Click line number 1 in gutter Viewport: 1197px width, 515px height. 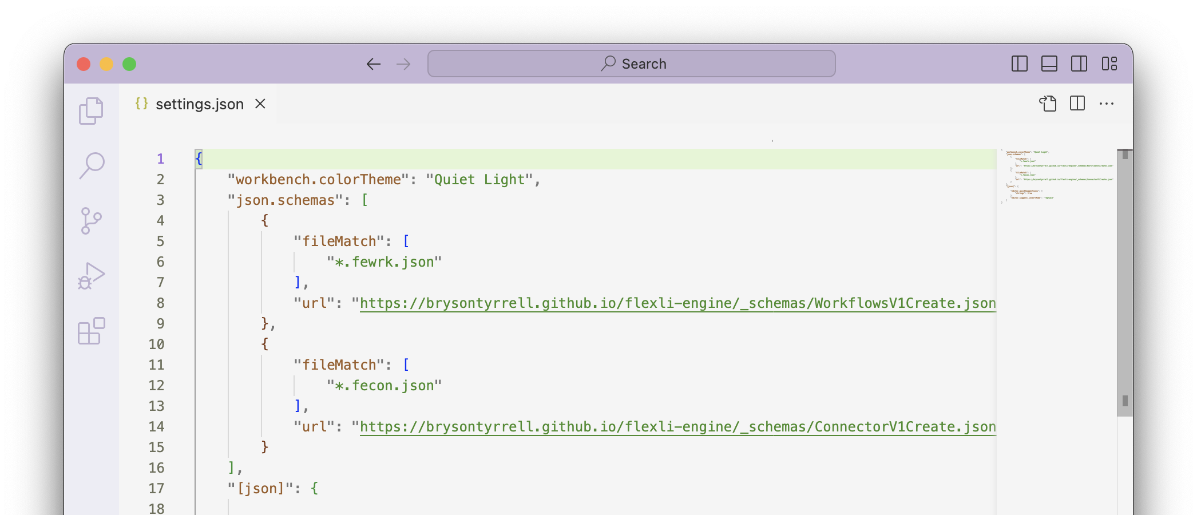161,159
